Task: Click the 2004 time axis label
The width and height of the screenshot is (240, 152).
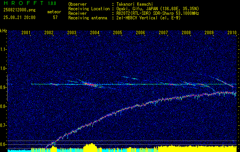Action: pyautogui.click(x=95, y=32)
